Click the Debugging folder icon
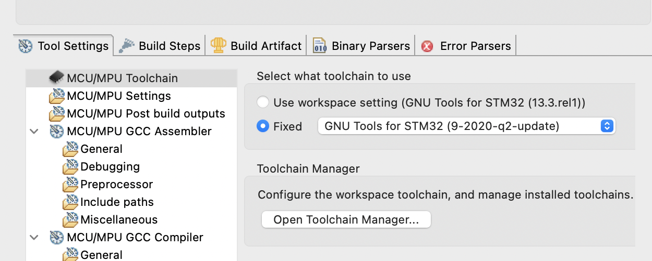This screenshot has height=261, width=652. coord(70,167)
